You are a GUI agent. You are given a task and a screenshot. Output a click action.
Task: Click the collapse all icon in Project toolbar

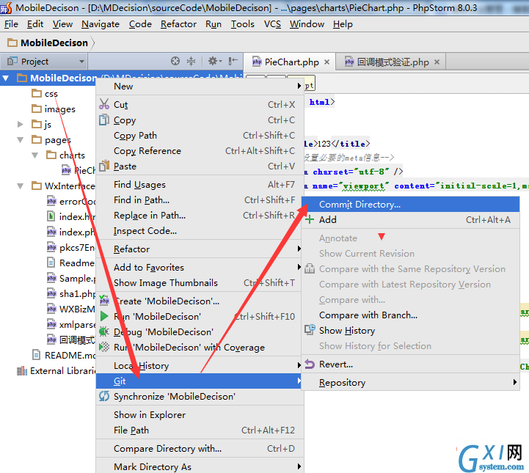191,61
